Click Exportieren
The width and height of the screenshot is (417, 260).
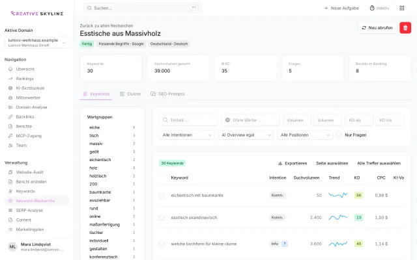click(293, 163)
